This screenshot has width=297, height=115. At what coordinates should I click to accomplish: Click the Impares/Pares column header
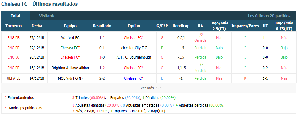pos(245,26)
